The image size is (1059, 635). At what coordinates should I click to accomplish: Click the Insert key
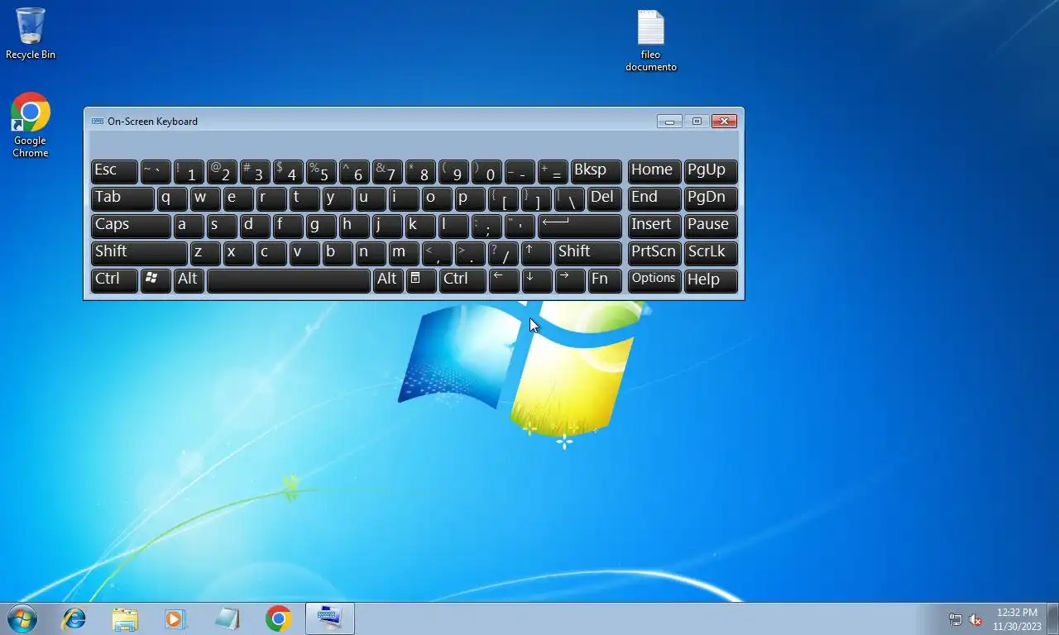coord(654,226)
